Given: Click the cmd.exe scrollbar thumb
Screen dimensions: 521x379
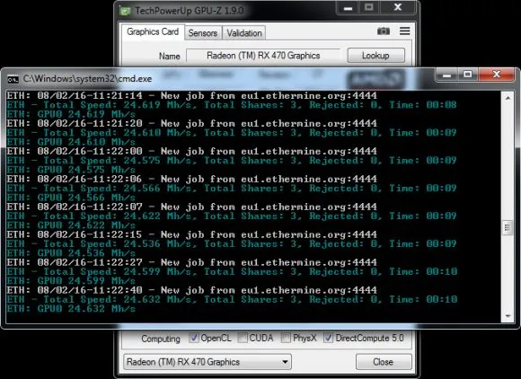Looking at the screenshot, I should pos(508,228).
